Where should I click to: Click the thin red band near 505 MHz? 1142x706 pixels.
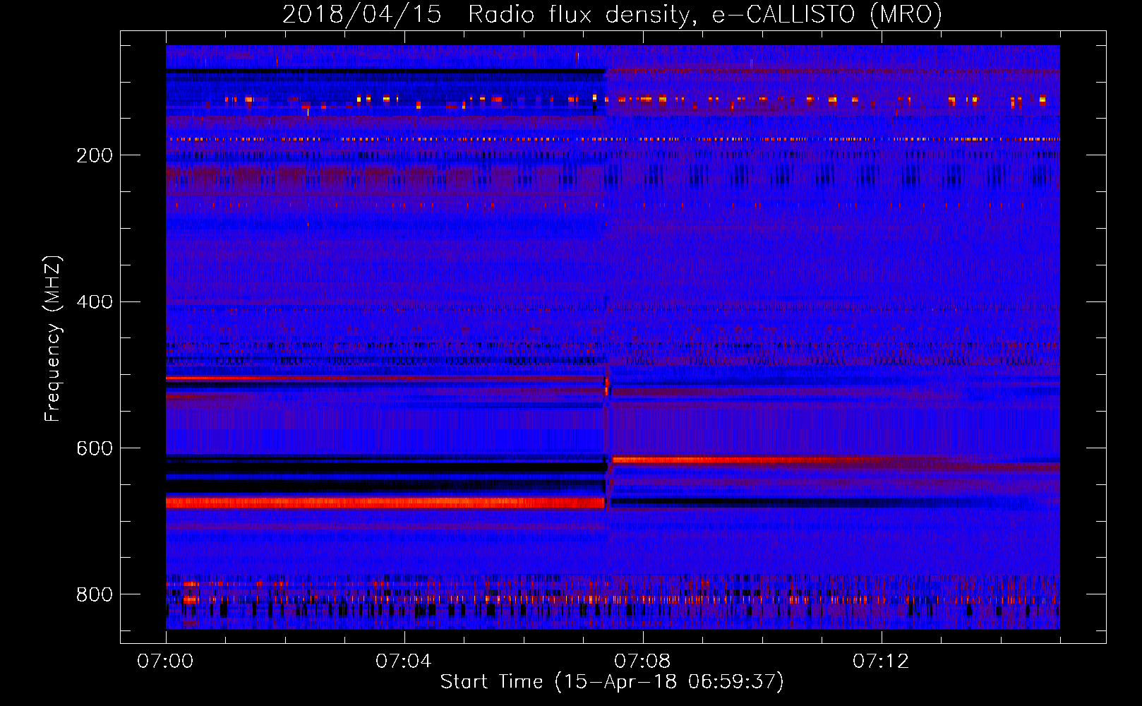pos(385,378)
